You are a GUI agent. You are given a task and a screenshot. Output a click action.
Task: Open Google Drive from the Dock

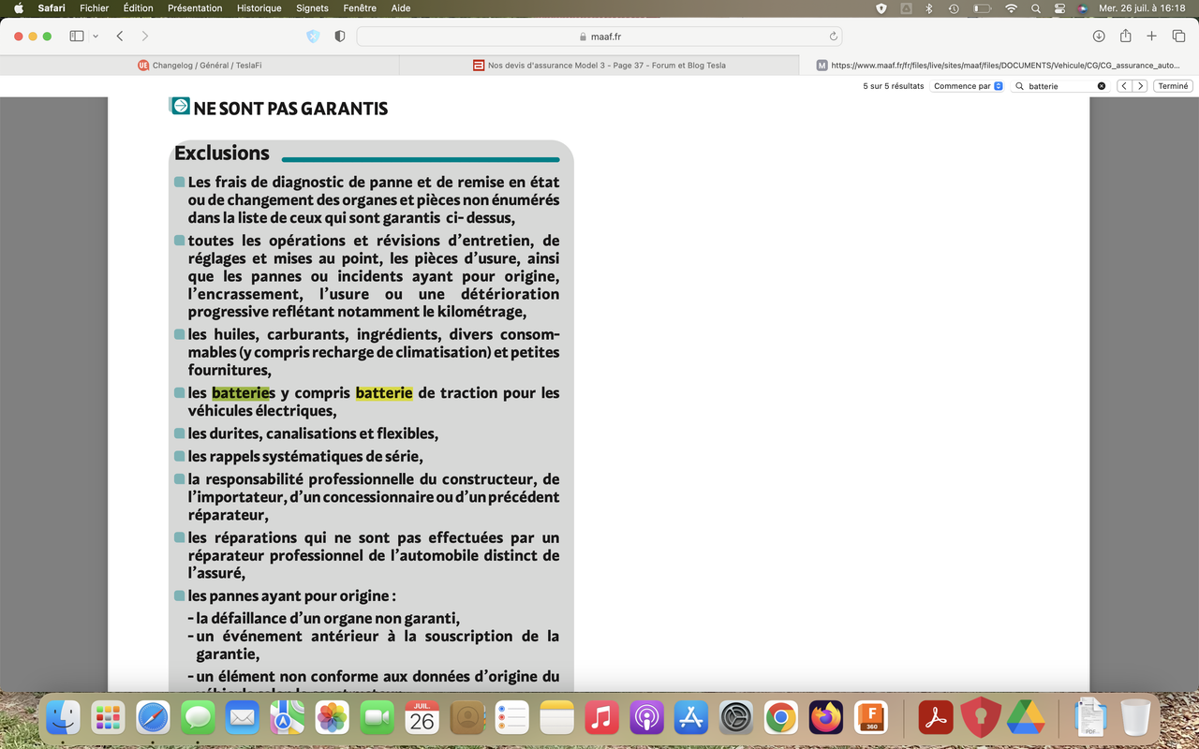(x=1026, y=718)
